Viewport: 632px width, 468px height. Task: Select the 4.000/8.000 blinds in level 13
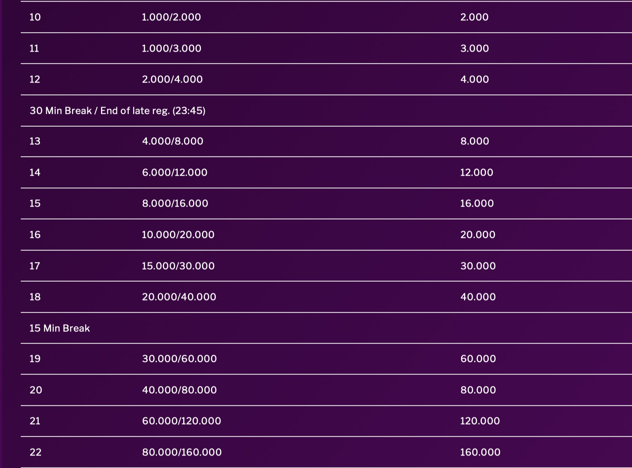(172, 141)
